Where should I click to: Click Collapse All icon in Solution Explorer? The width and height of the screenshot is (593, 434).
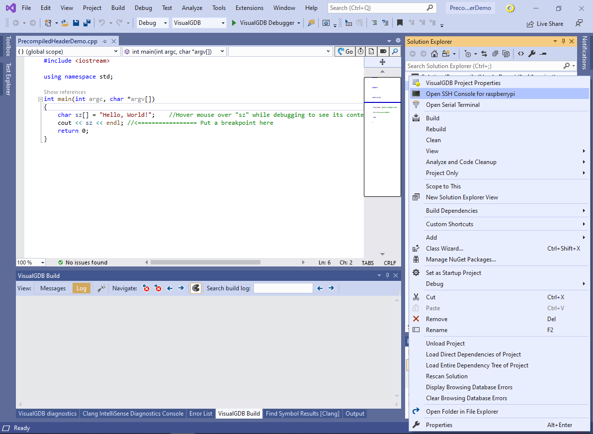pyautogui.click(x=495, y=54)
